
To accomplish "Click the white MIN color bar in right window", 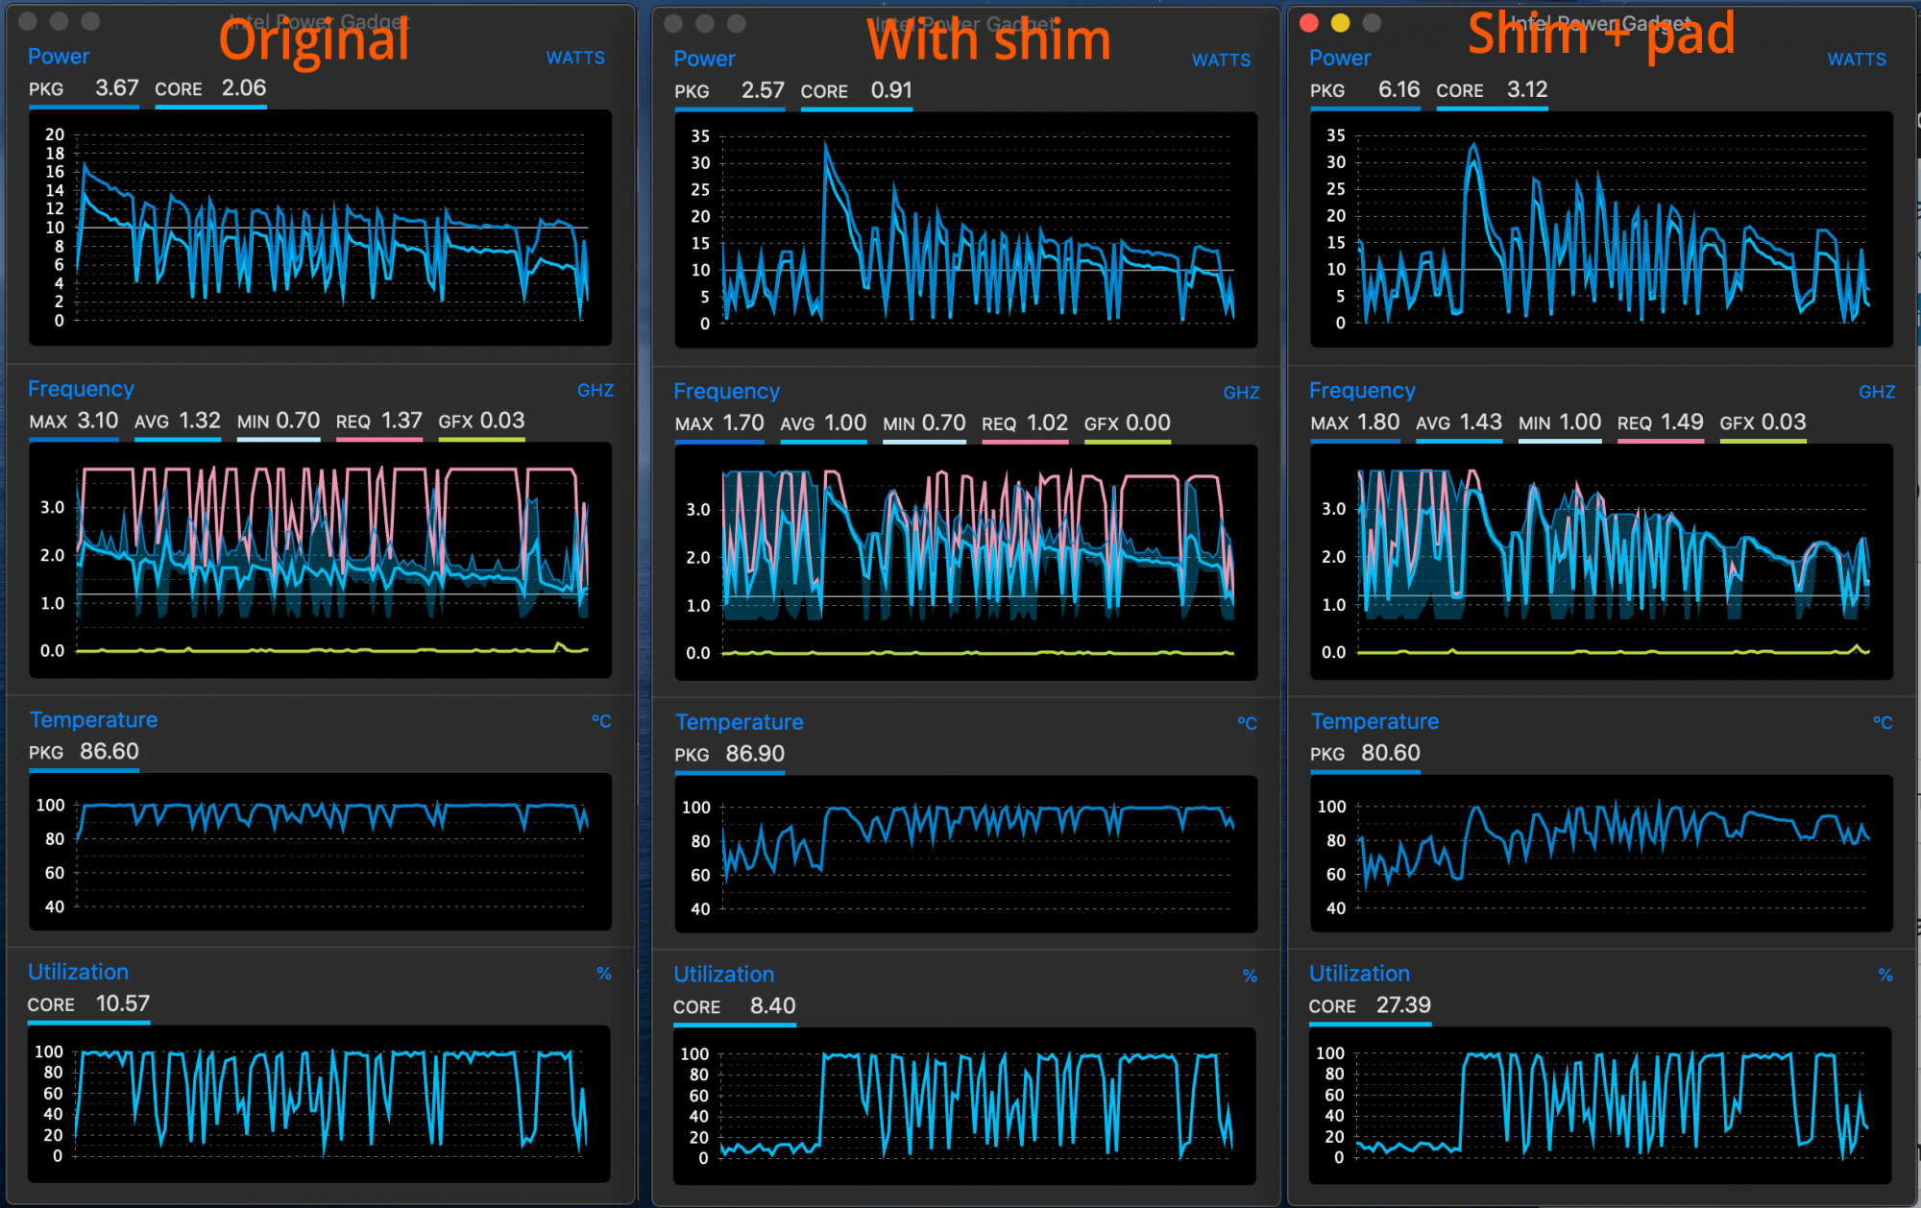I will pos(1559,442).
